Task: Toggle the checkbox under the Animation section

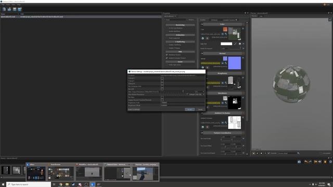Action: 166,38
